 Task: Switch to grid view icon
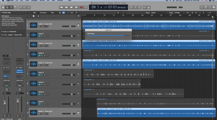(x=60, y=13)
